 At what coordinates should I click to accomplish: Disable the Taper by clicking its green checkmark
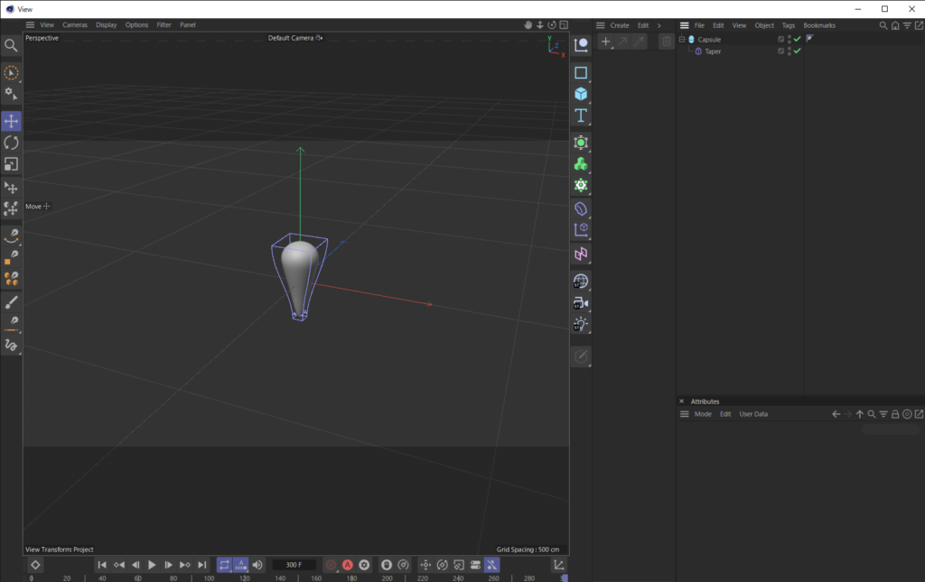pyautogui.click(x=797, y=51)
